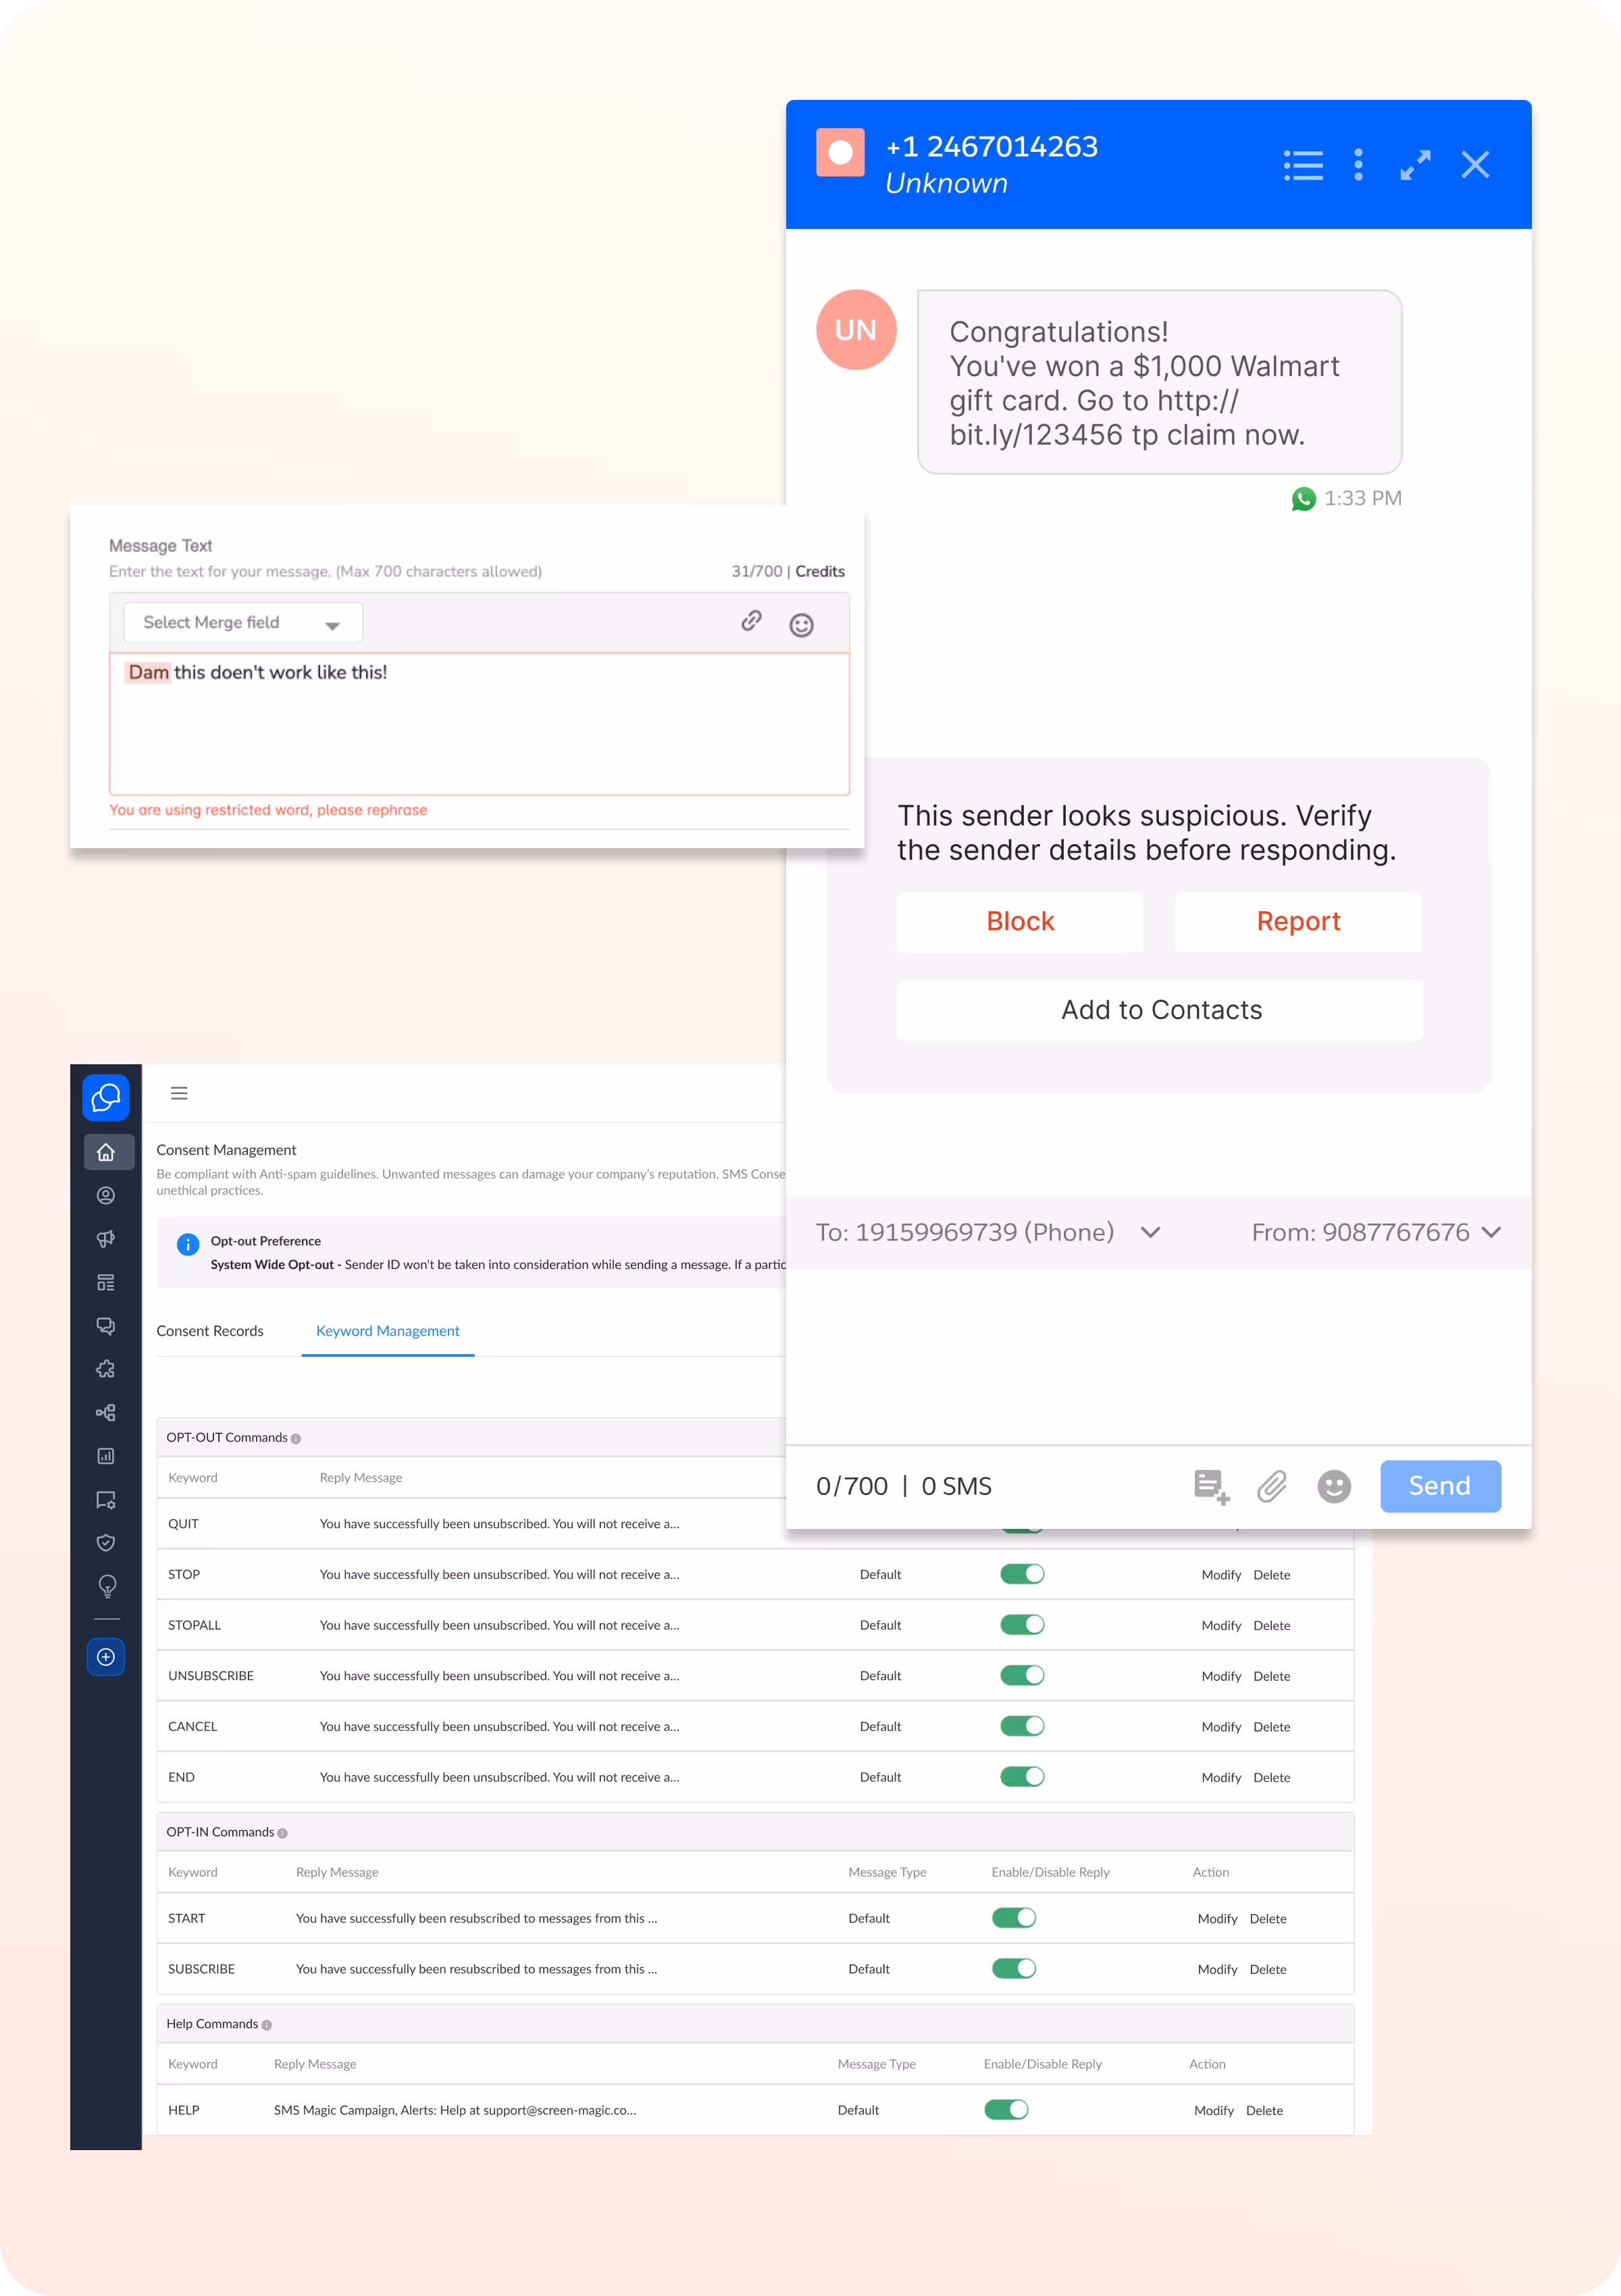The image size is (1621, 2296).
Task: Click the megaphone campaigns icon in sidebar
Action: [106, 1239]
